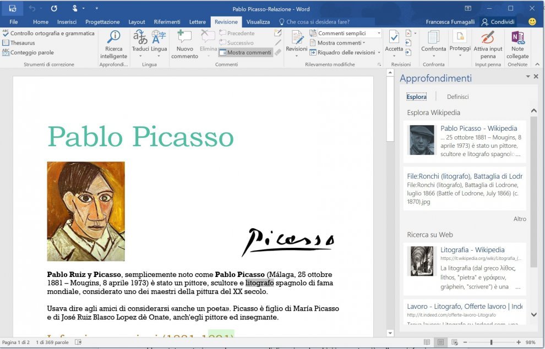Add a Nuovo commento

point(184,45)
